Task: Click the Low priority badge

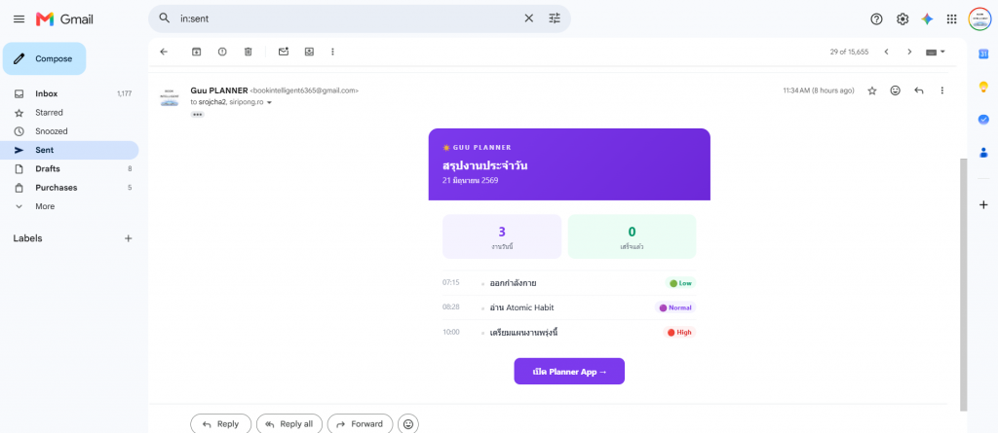Action: [680, 283]
